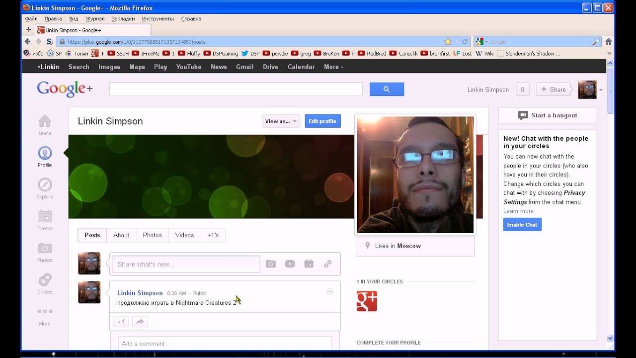636x358 pixels.
Task: Click Firefox back navigation arrow
Action: click(28, 42)
